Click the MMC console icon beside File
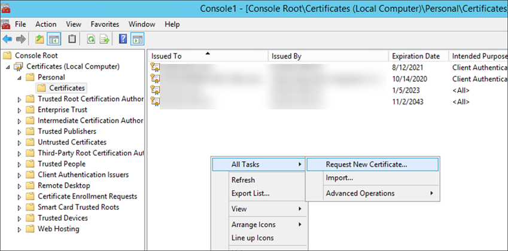The width and height of the screenshot is (508, 251). tap(6, 25)
